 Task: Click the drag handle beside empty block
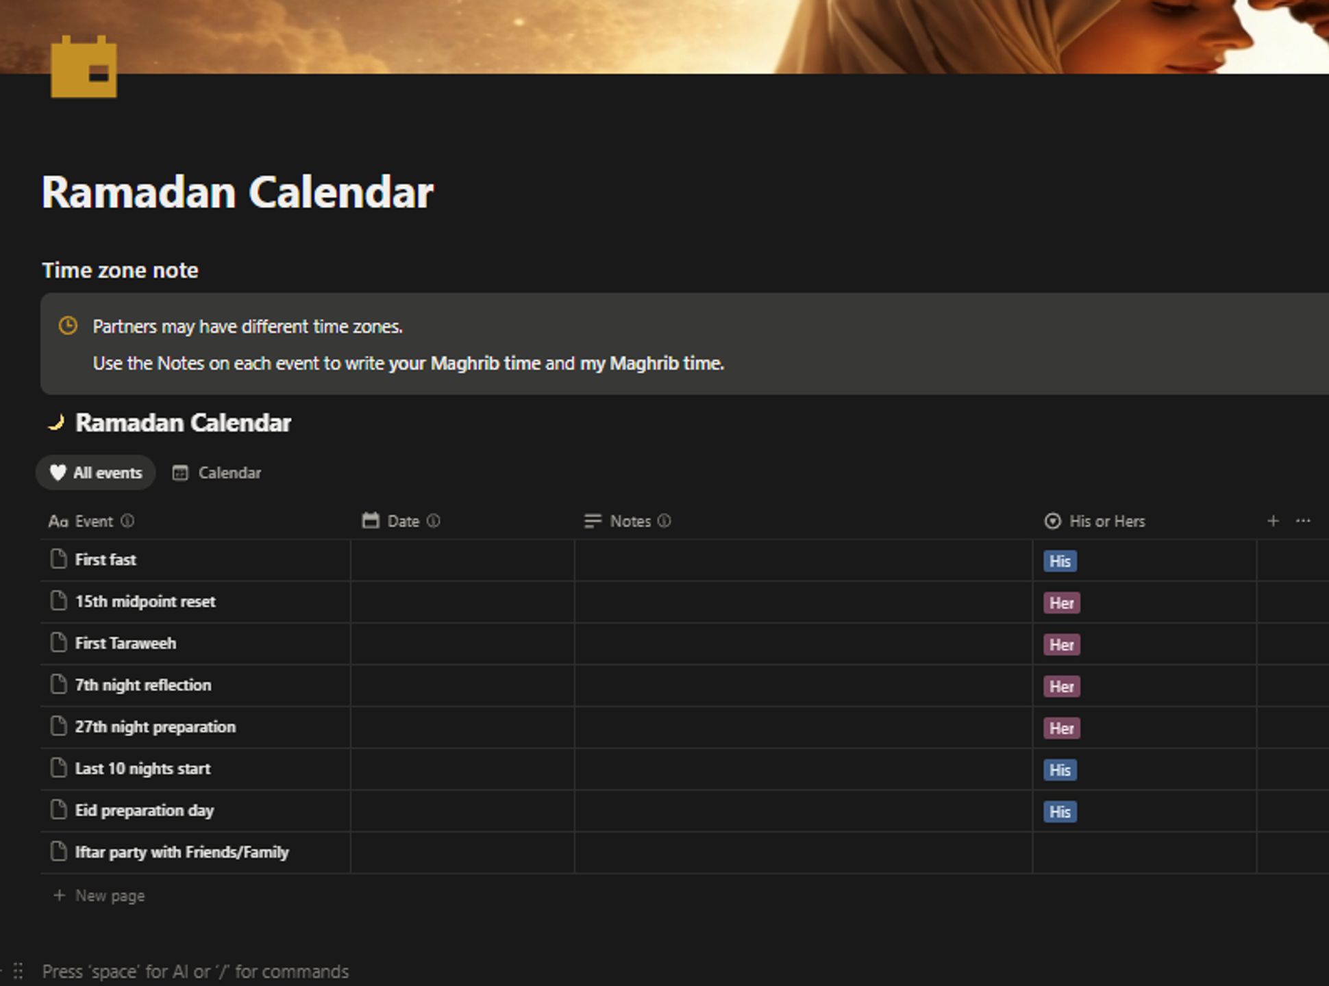[18, 971]
